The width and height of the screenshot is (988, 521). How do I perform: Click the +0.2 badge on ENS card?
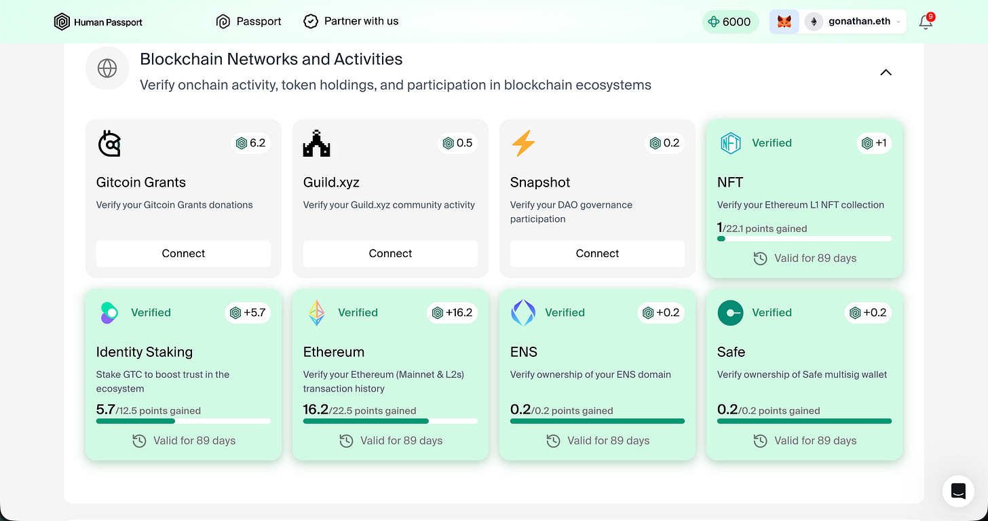pyautogui.click(x=662, y=313)
